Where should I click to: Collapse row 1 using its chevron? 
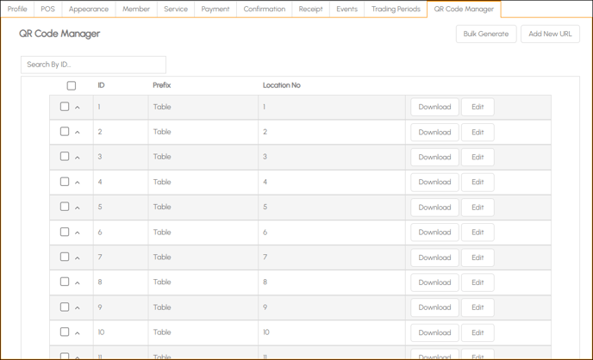click(x=78, y=108)
